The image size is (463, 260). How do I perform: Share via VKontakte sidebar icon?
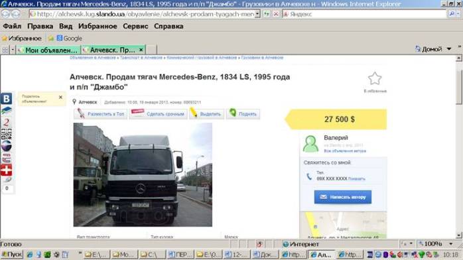tap(6, 99)
